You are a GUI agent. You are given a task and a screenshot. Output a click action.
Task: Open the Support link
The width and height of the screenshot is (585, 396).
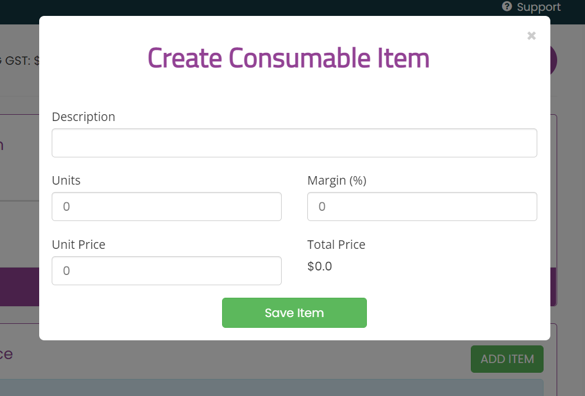click(x=538, y=7)
